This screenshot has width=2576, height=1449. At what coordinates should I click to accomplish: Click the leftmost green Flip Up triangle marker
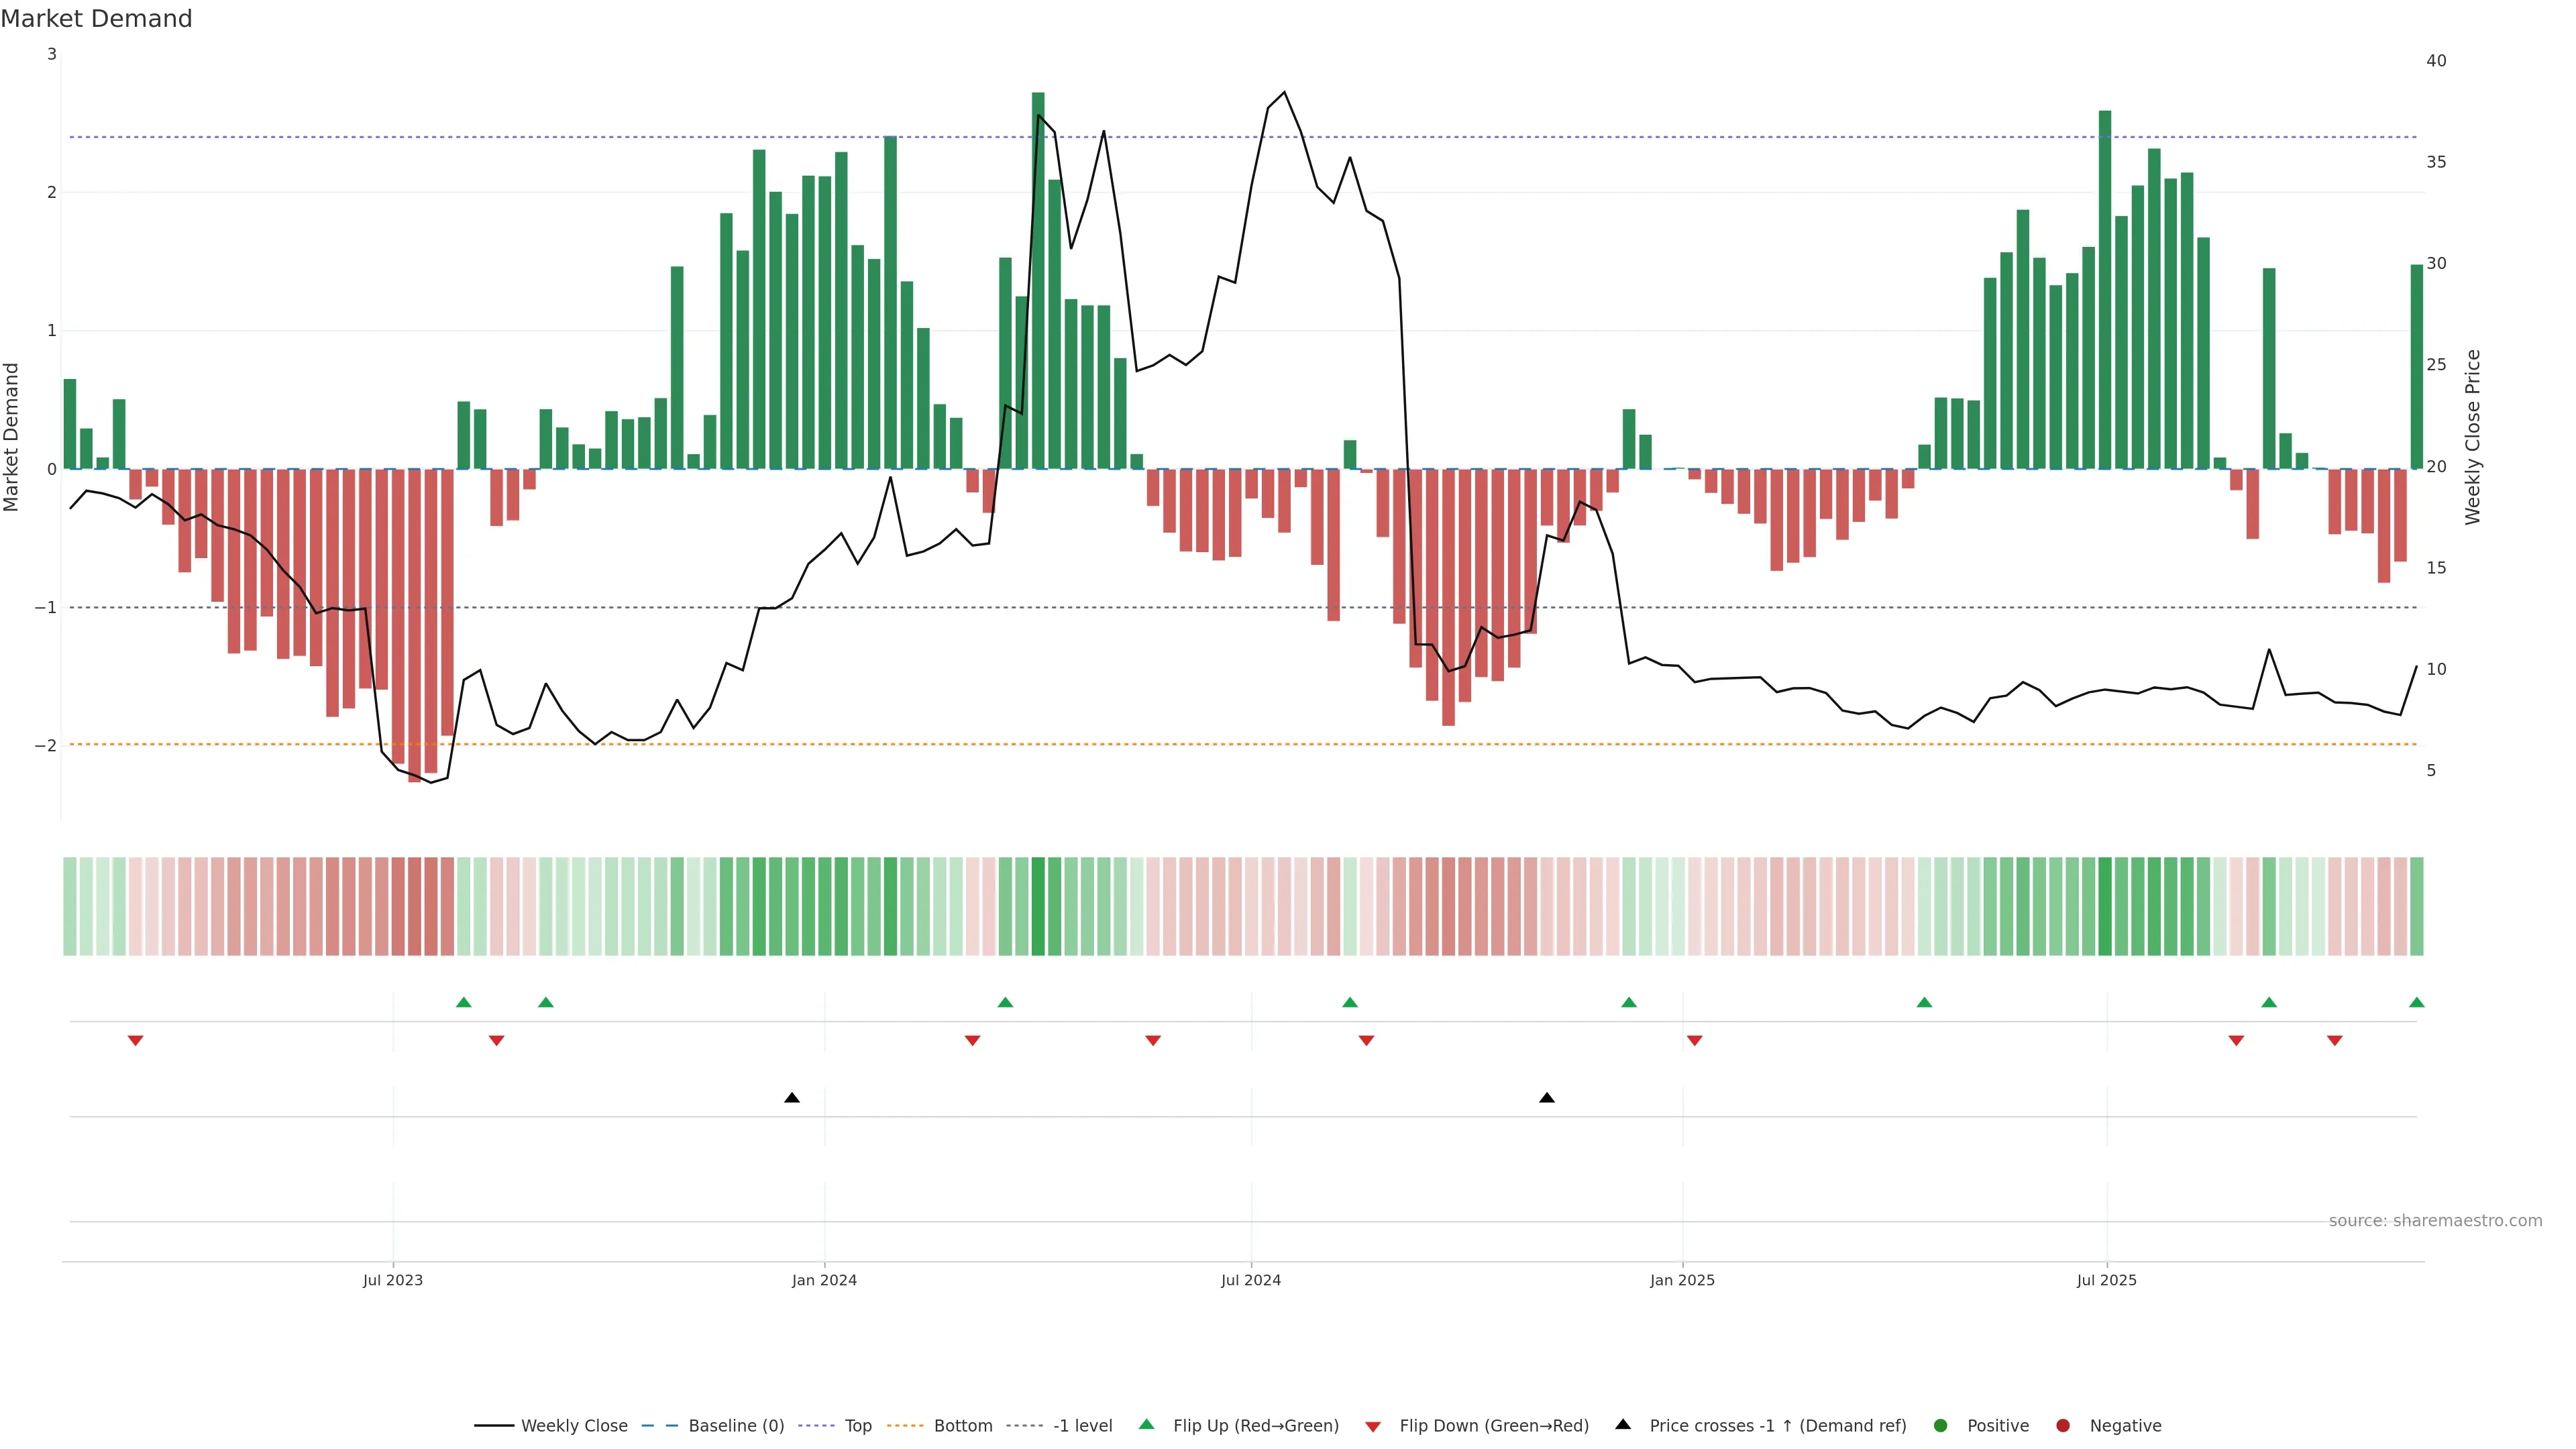click(463, 1002)
